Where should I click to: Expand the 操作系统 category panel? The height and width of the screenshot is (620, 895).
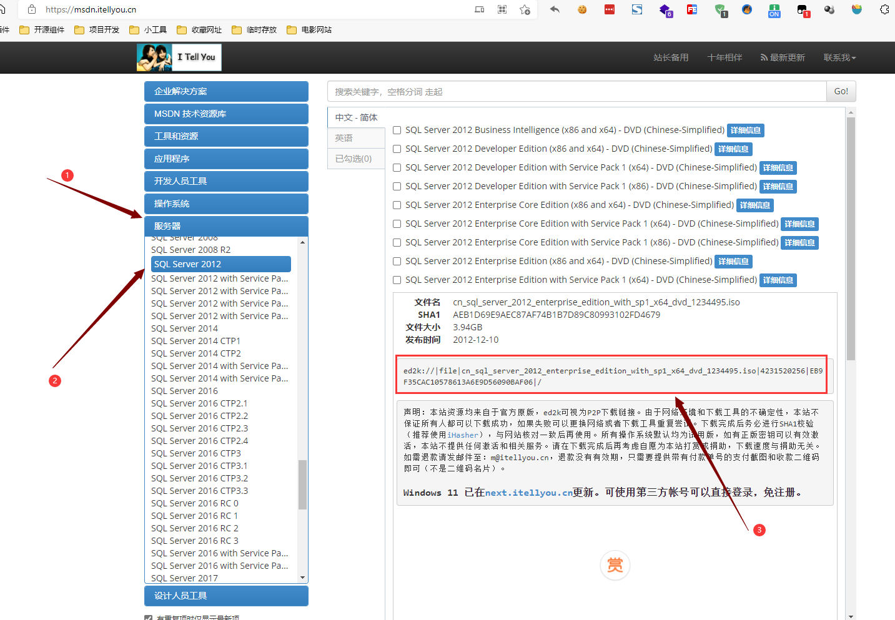tap(226, 204)
